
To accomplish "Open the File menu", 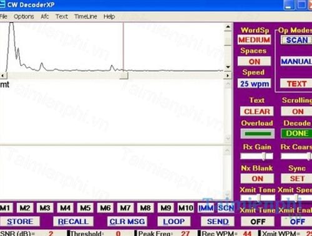I will [3, 16].
